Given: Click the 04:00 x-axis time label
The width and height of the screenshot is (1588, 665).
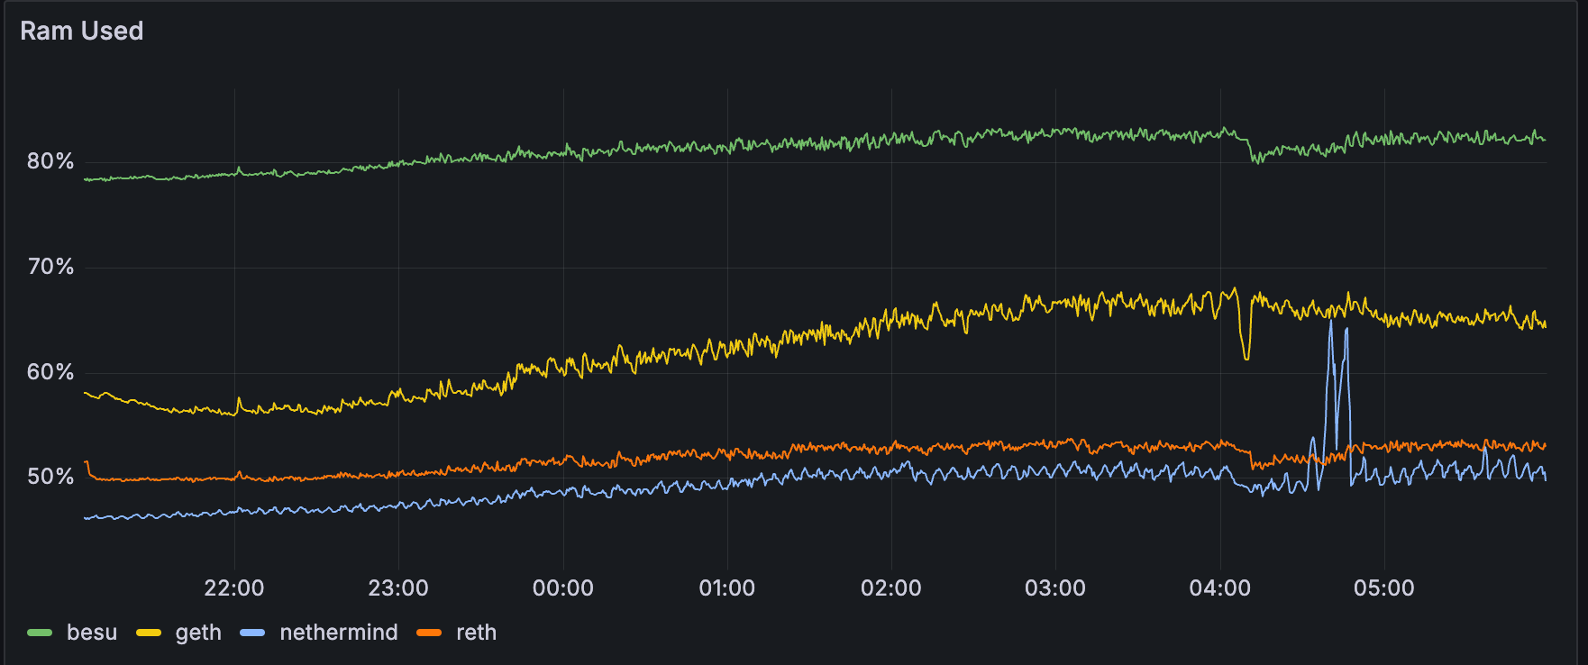Looking at the screenshot, I should tap(1219, 588).
